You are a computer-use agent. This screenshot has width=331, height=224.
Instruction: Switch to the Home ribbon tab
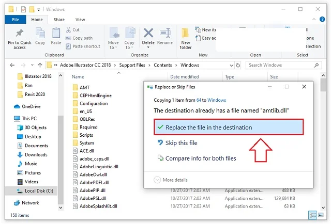37,20
